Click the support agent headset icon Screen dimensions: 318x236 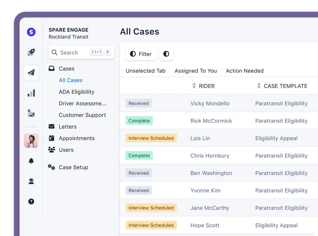coord(31,181)
